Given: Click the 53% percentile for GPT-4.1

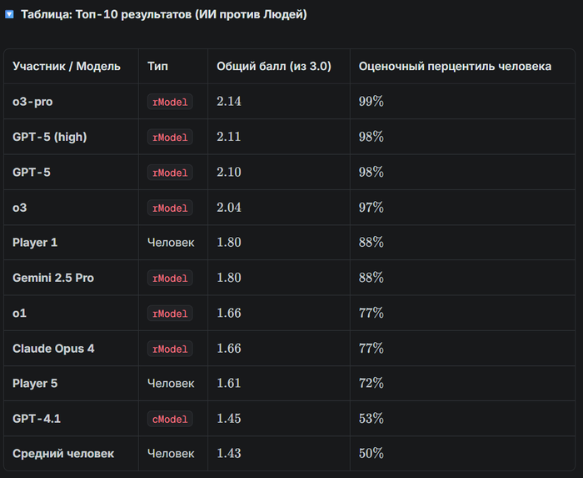Looking at the screenshot, I should (371, 419).
